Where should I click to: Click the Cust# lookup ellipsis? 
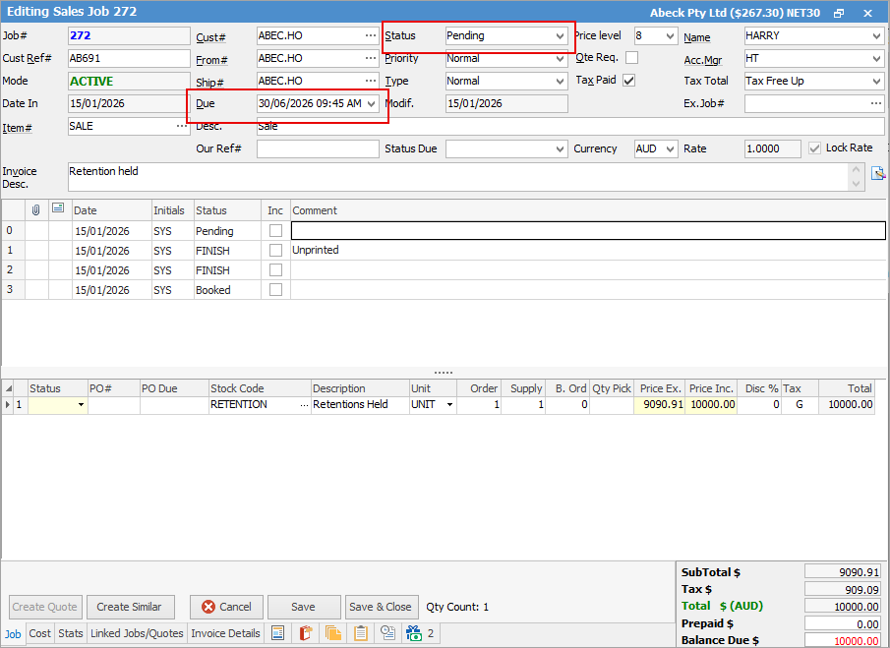[371, 35]
